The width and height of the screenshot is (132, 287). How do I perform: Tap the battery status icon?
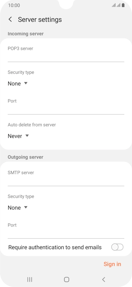(x=123, y=5)
